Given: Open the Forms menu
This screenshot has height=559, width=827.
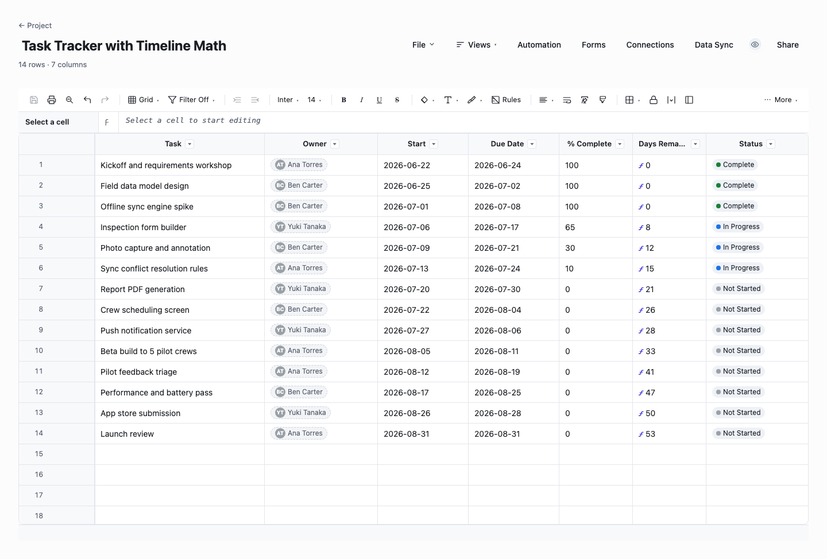Looking at the screenshot, I should pos(594,45).
